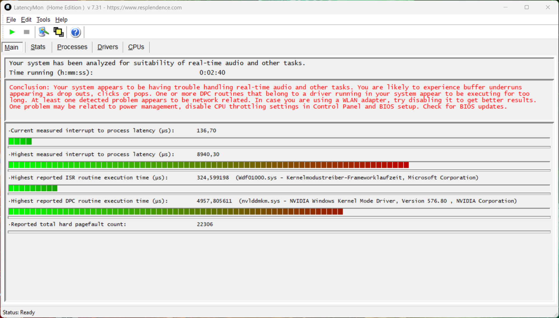Viewport: 559px width, 318px height.
Task: Maximize the LatencyMon window
Action: pos(526,7)
